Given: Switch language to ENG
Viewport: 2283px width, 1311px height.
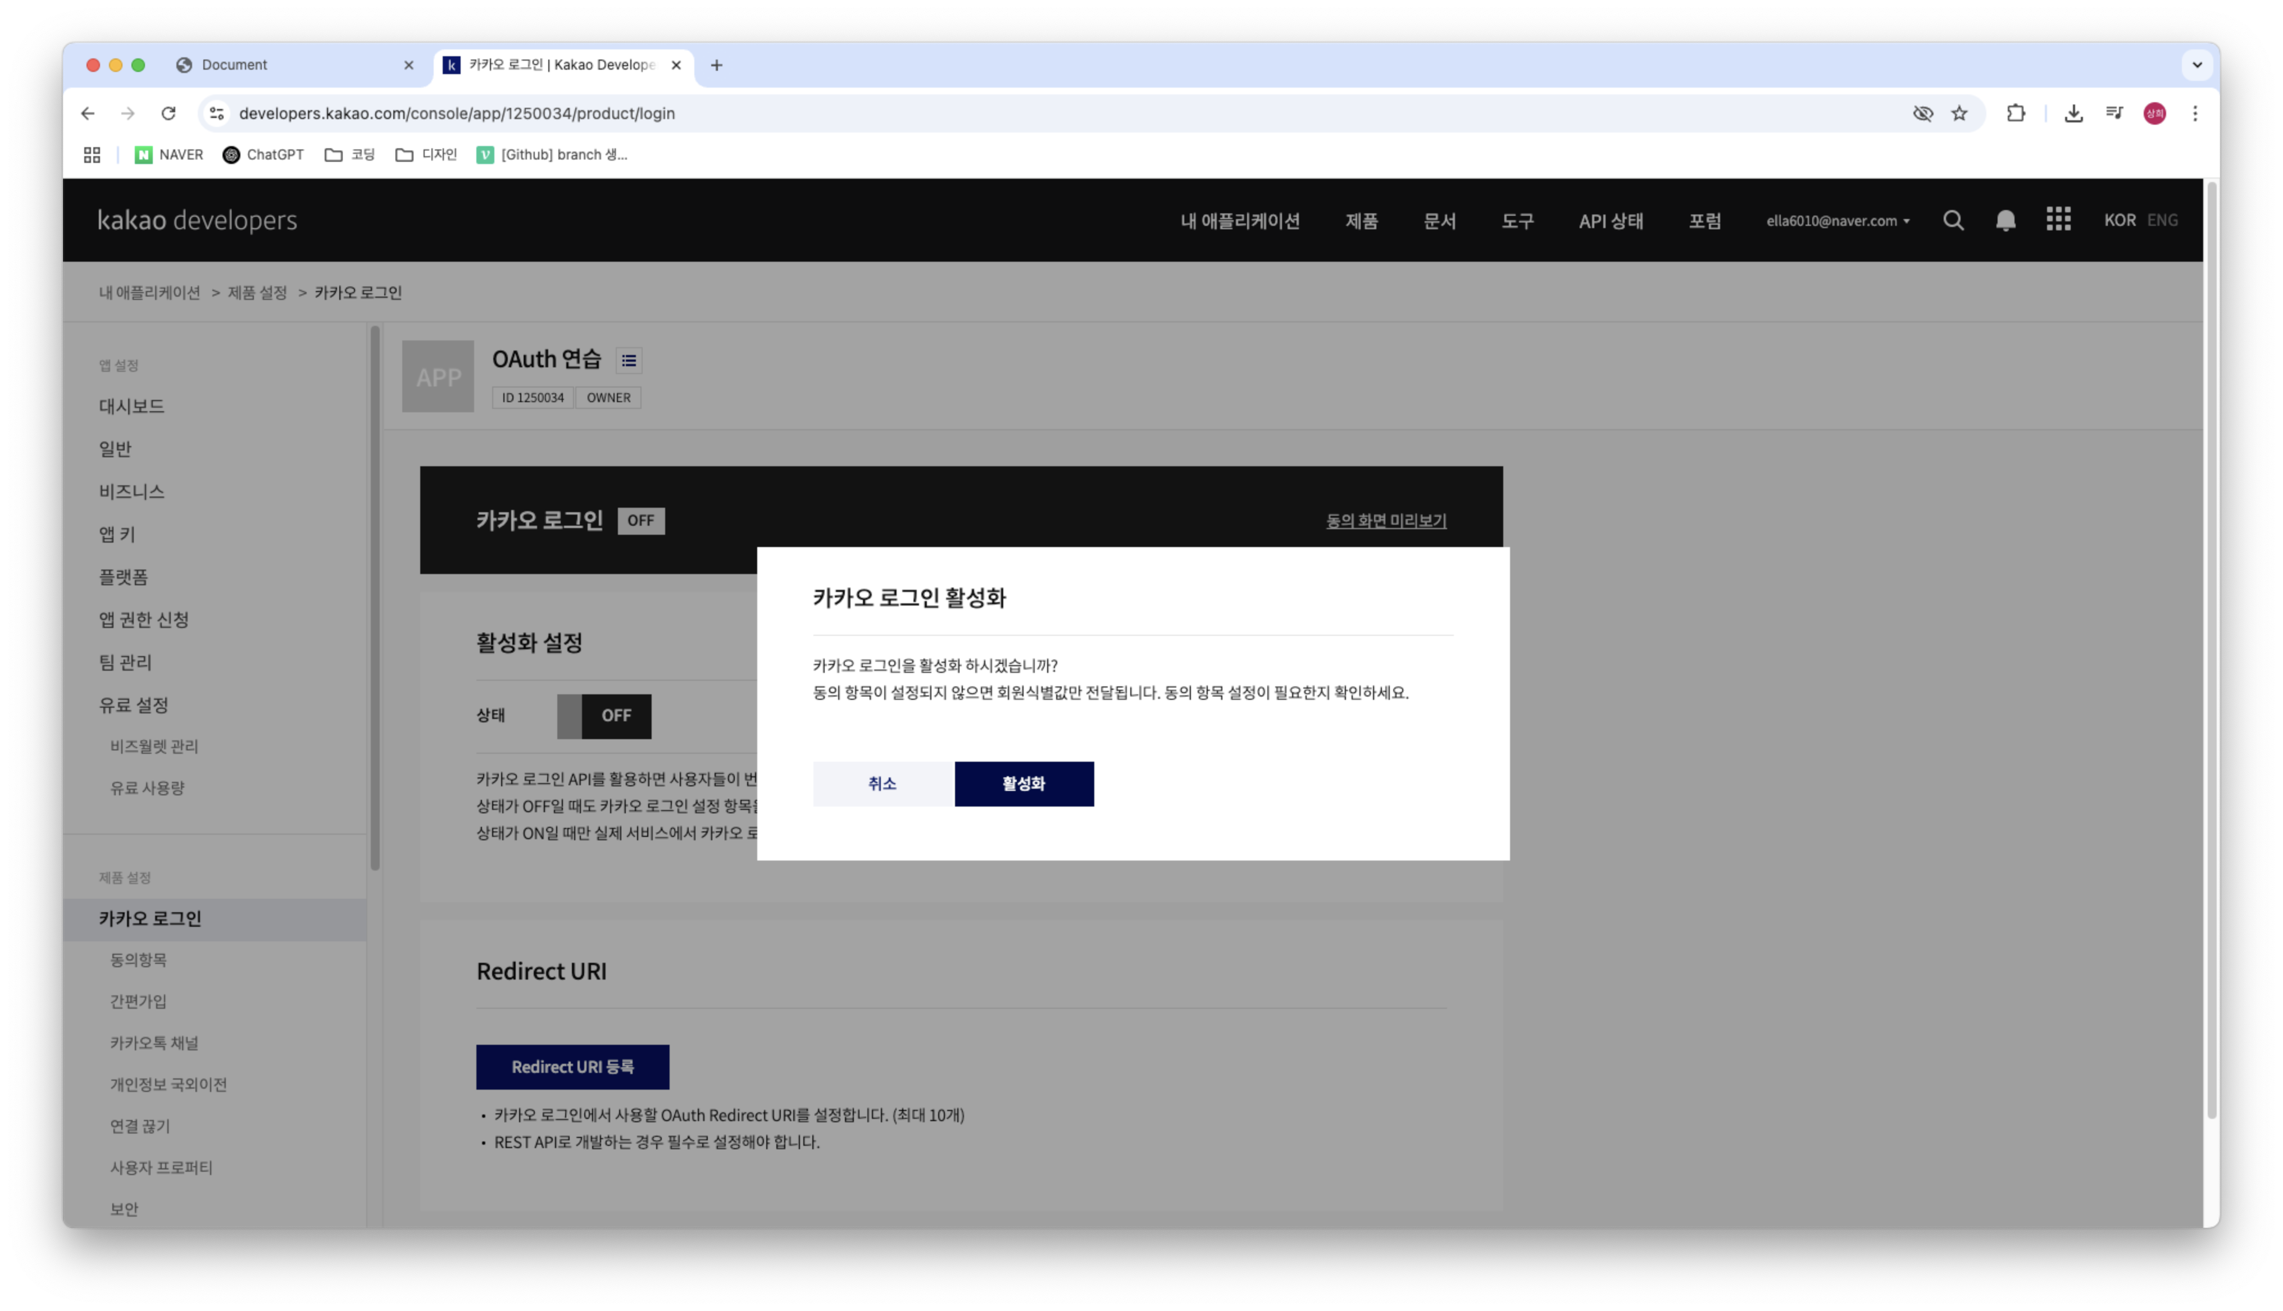Looking at the screenshot, I should point(2162,221).
